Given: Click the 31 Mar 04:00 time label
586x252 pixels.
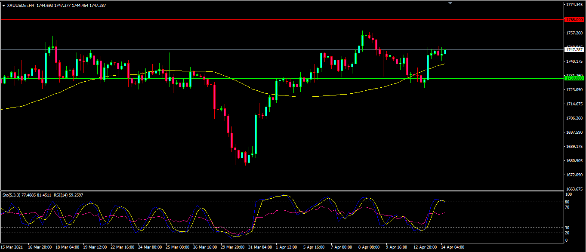Looking at the screenshot, I should click(260, 247).
